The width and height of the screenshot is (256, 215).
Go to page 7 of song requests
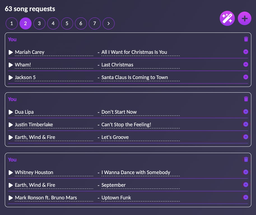click(x=95, y=24)
